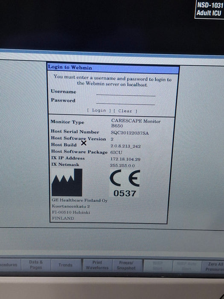Click the FINLAND country line

[63, 218]
